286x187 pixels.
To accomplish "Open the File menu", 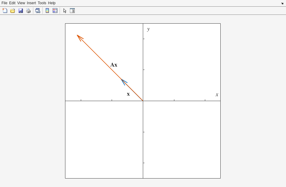I will (x=4, y=3).
